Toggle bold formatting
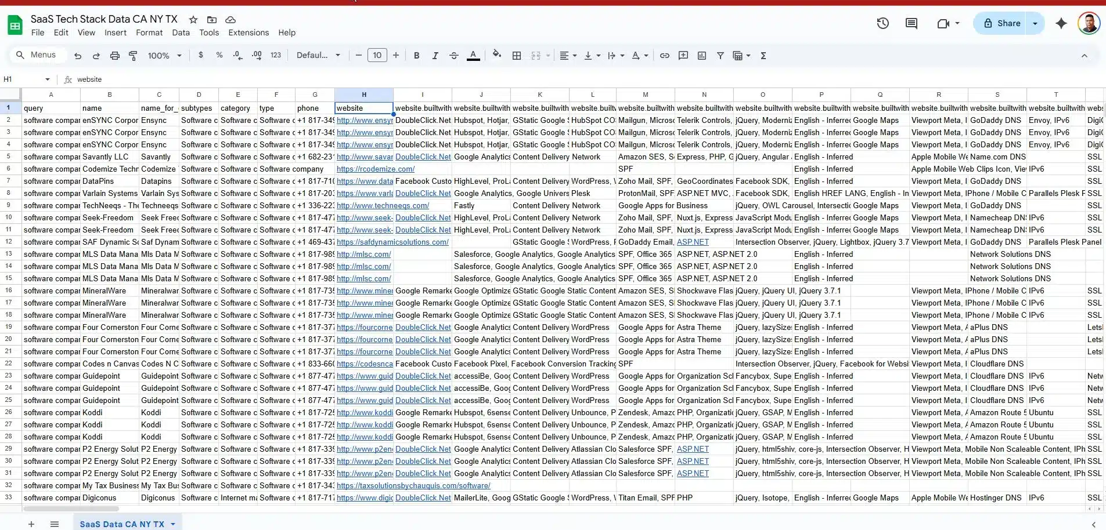 pyautogui.click(x=416, y=56)
